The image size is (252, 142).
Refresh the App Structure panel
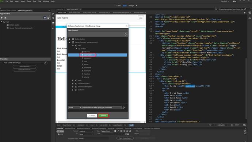48,18
